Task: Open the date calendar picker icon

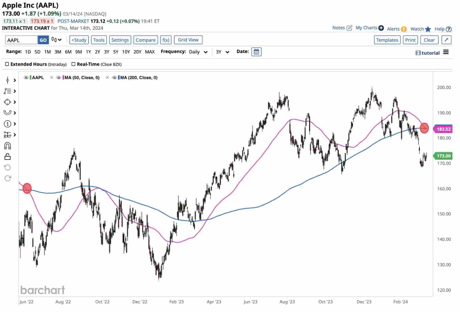Action: 256,52
